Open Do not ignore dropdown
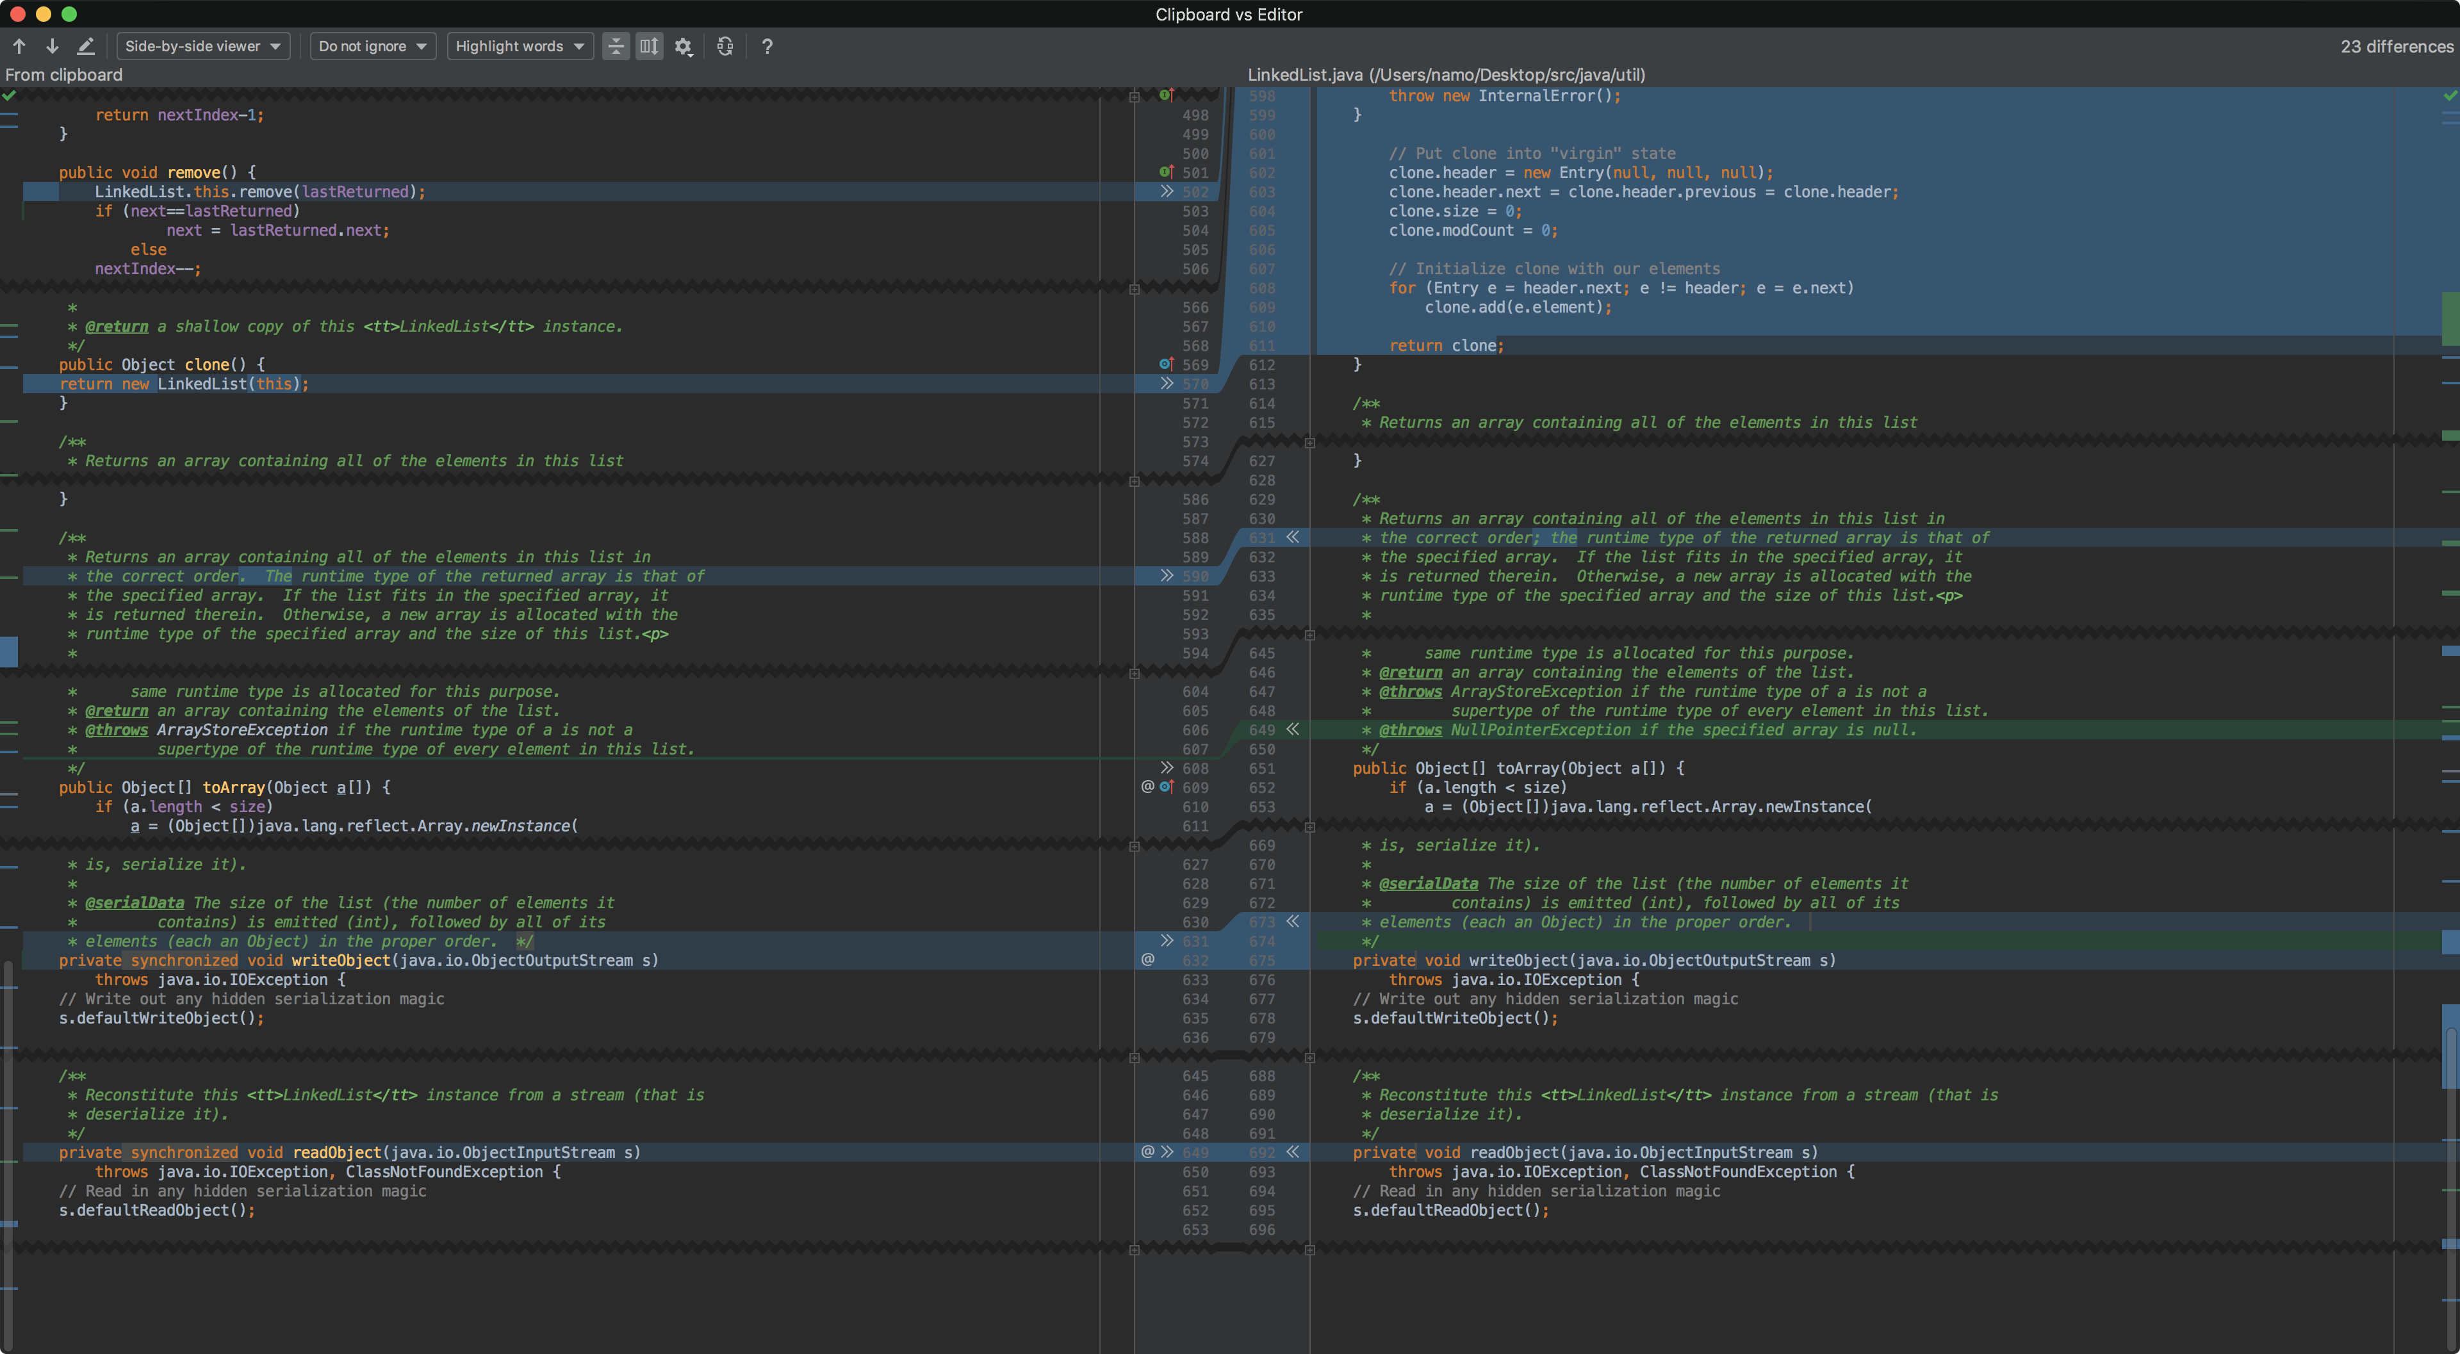Viewport: 2460px width, 1354px height. [372, 46]
